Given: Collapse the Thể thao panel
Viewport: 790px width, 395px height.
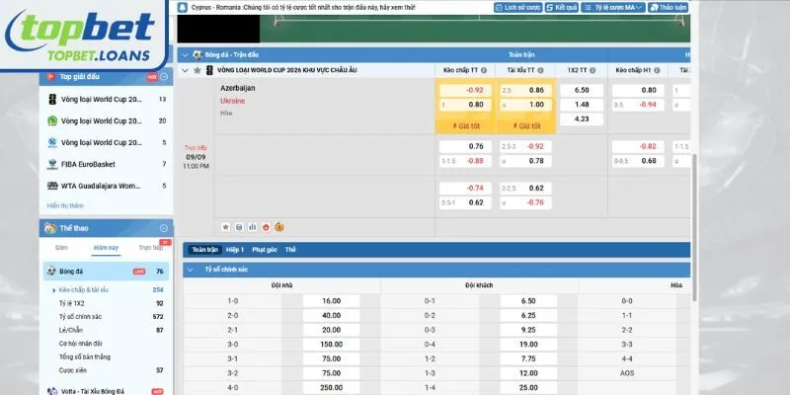Looking at the screenshot, I should click(x=164, y=228).
